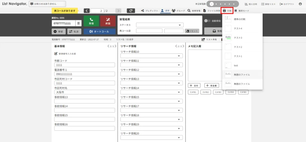Click the ログアウト logout link

287,4
